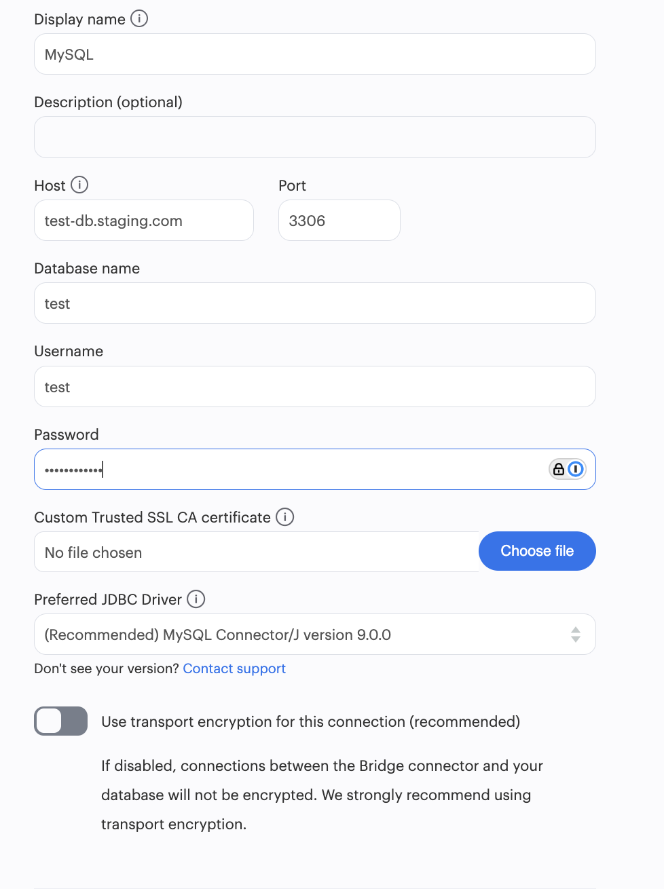The image size is (664, 889).
Task: Click the 1Password icon in the password field
Action: (576, 469)
